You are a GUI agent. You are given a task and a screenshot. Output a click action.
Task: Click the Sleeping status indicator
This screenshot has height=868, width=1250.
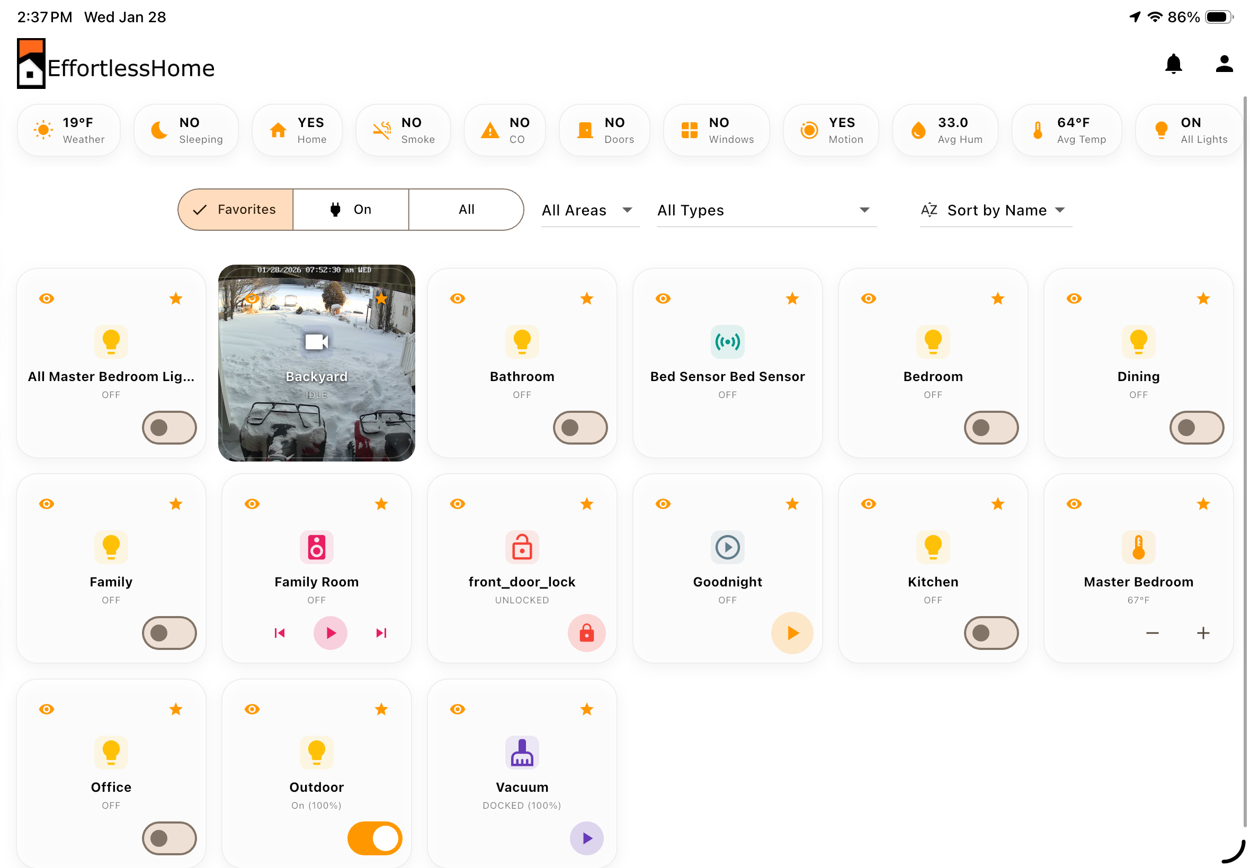[185, 130]
